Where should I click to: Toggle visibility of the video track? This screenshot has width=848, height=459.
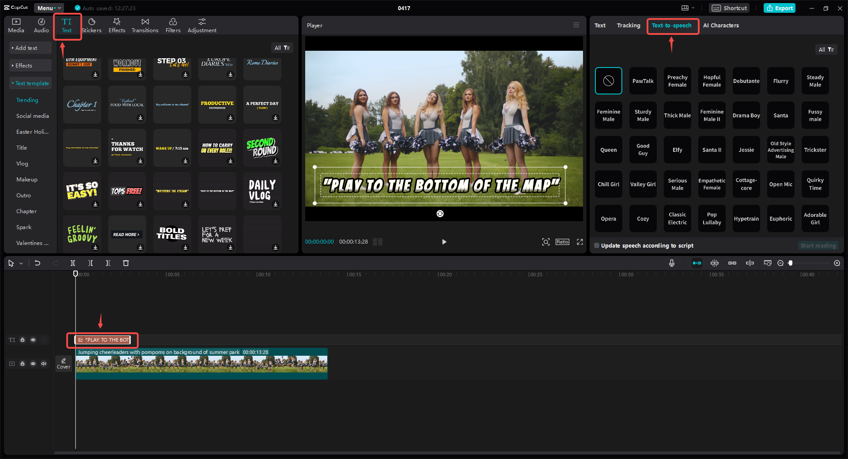click(33, 364)
